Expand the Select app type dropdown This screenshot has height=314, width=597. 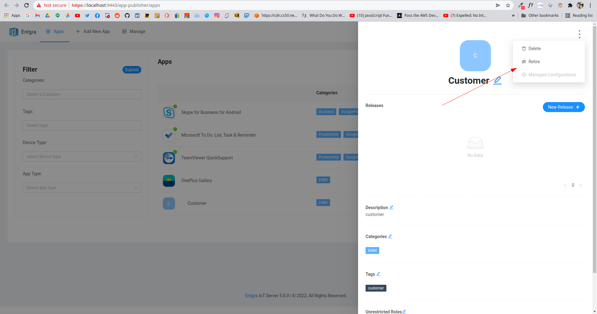point(82,188)
